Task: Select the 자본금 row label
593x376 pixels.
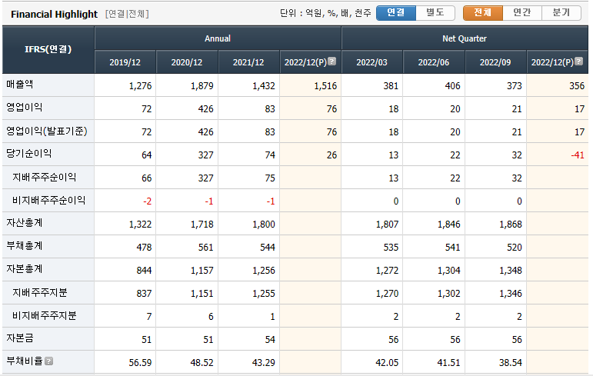Action: pyautogui.click(x=20, y=338)
